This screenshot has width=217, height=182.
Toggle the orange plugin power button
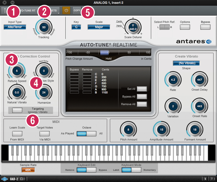pos(66,11)
